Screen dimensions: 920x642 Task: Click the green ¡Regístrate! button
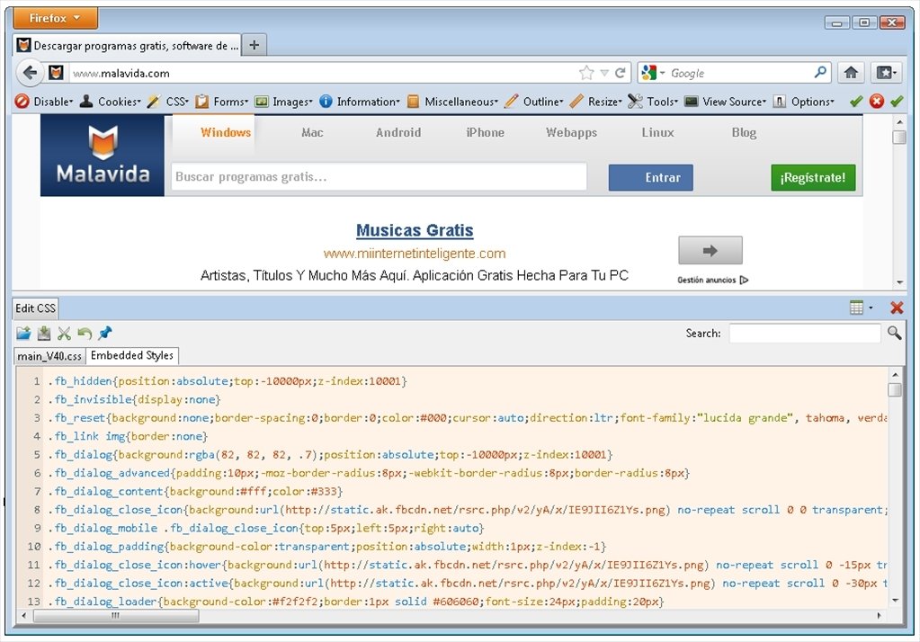tap(813, 177)
